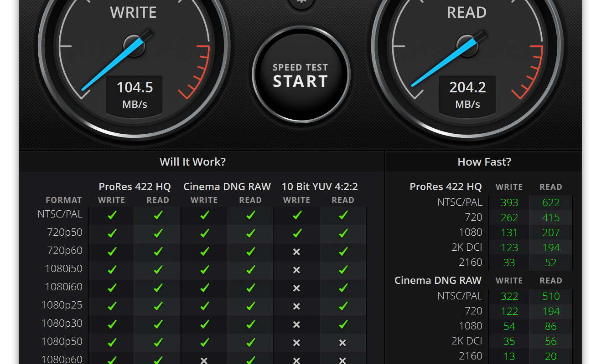Click ProRes 720 read value 415
This screenshot has width=601, height=364.
pos(551,218)
